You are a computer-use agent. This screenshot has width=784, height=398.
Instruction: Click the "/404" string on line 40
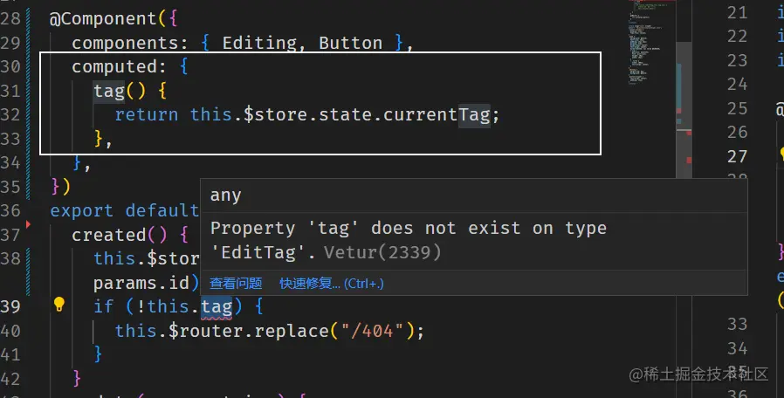pos(372,331)
